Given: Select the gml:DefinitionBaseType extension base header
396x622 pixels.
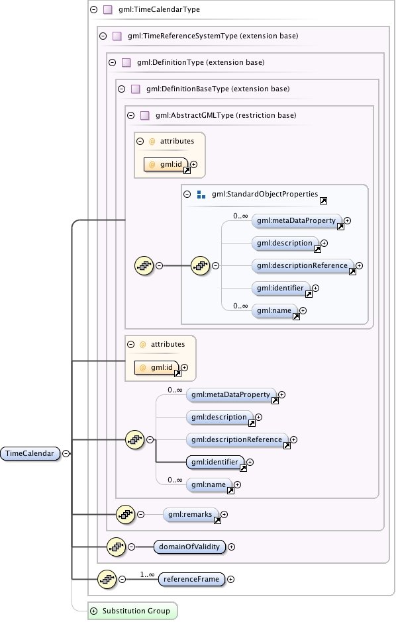Looking at the screenshot, I should 218,89.
